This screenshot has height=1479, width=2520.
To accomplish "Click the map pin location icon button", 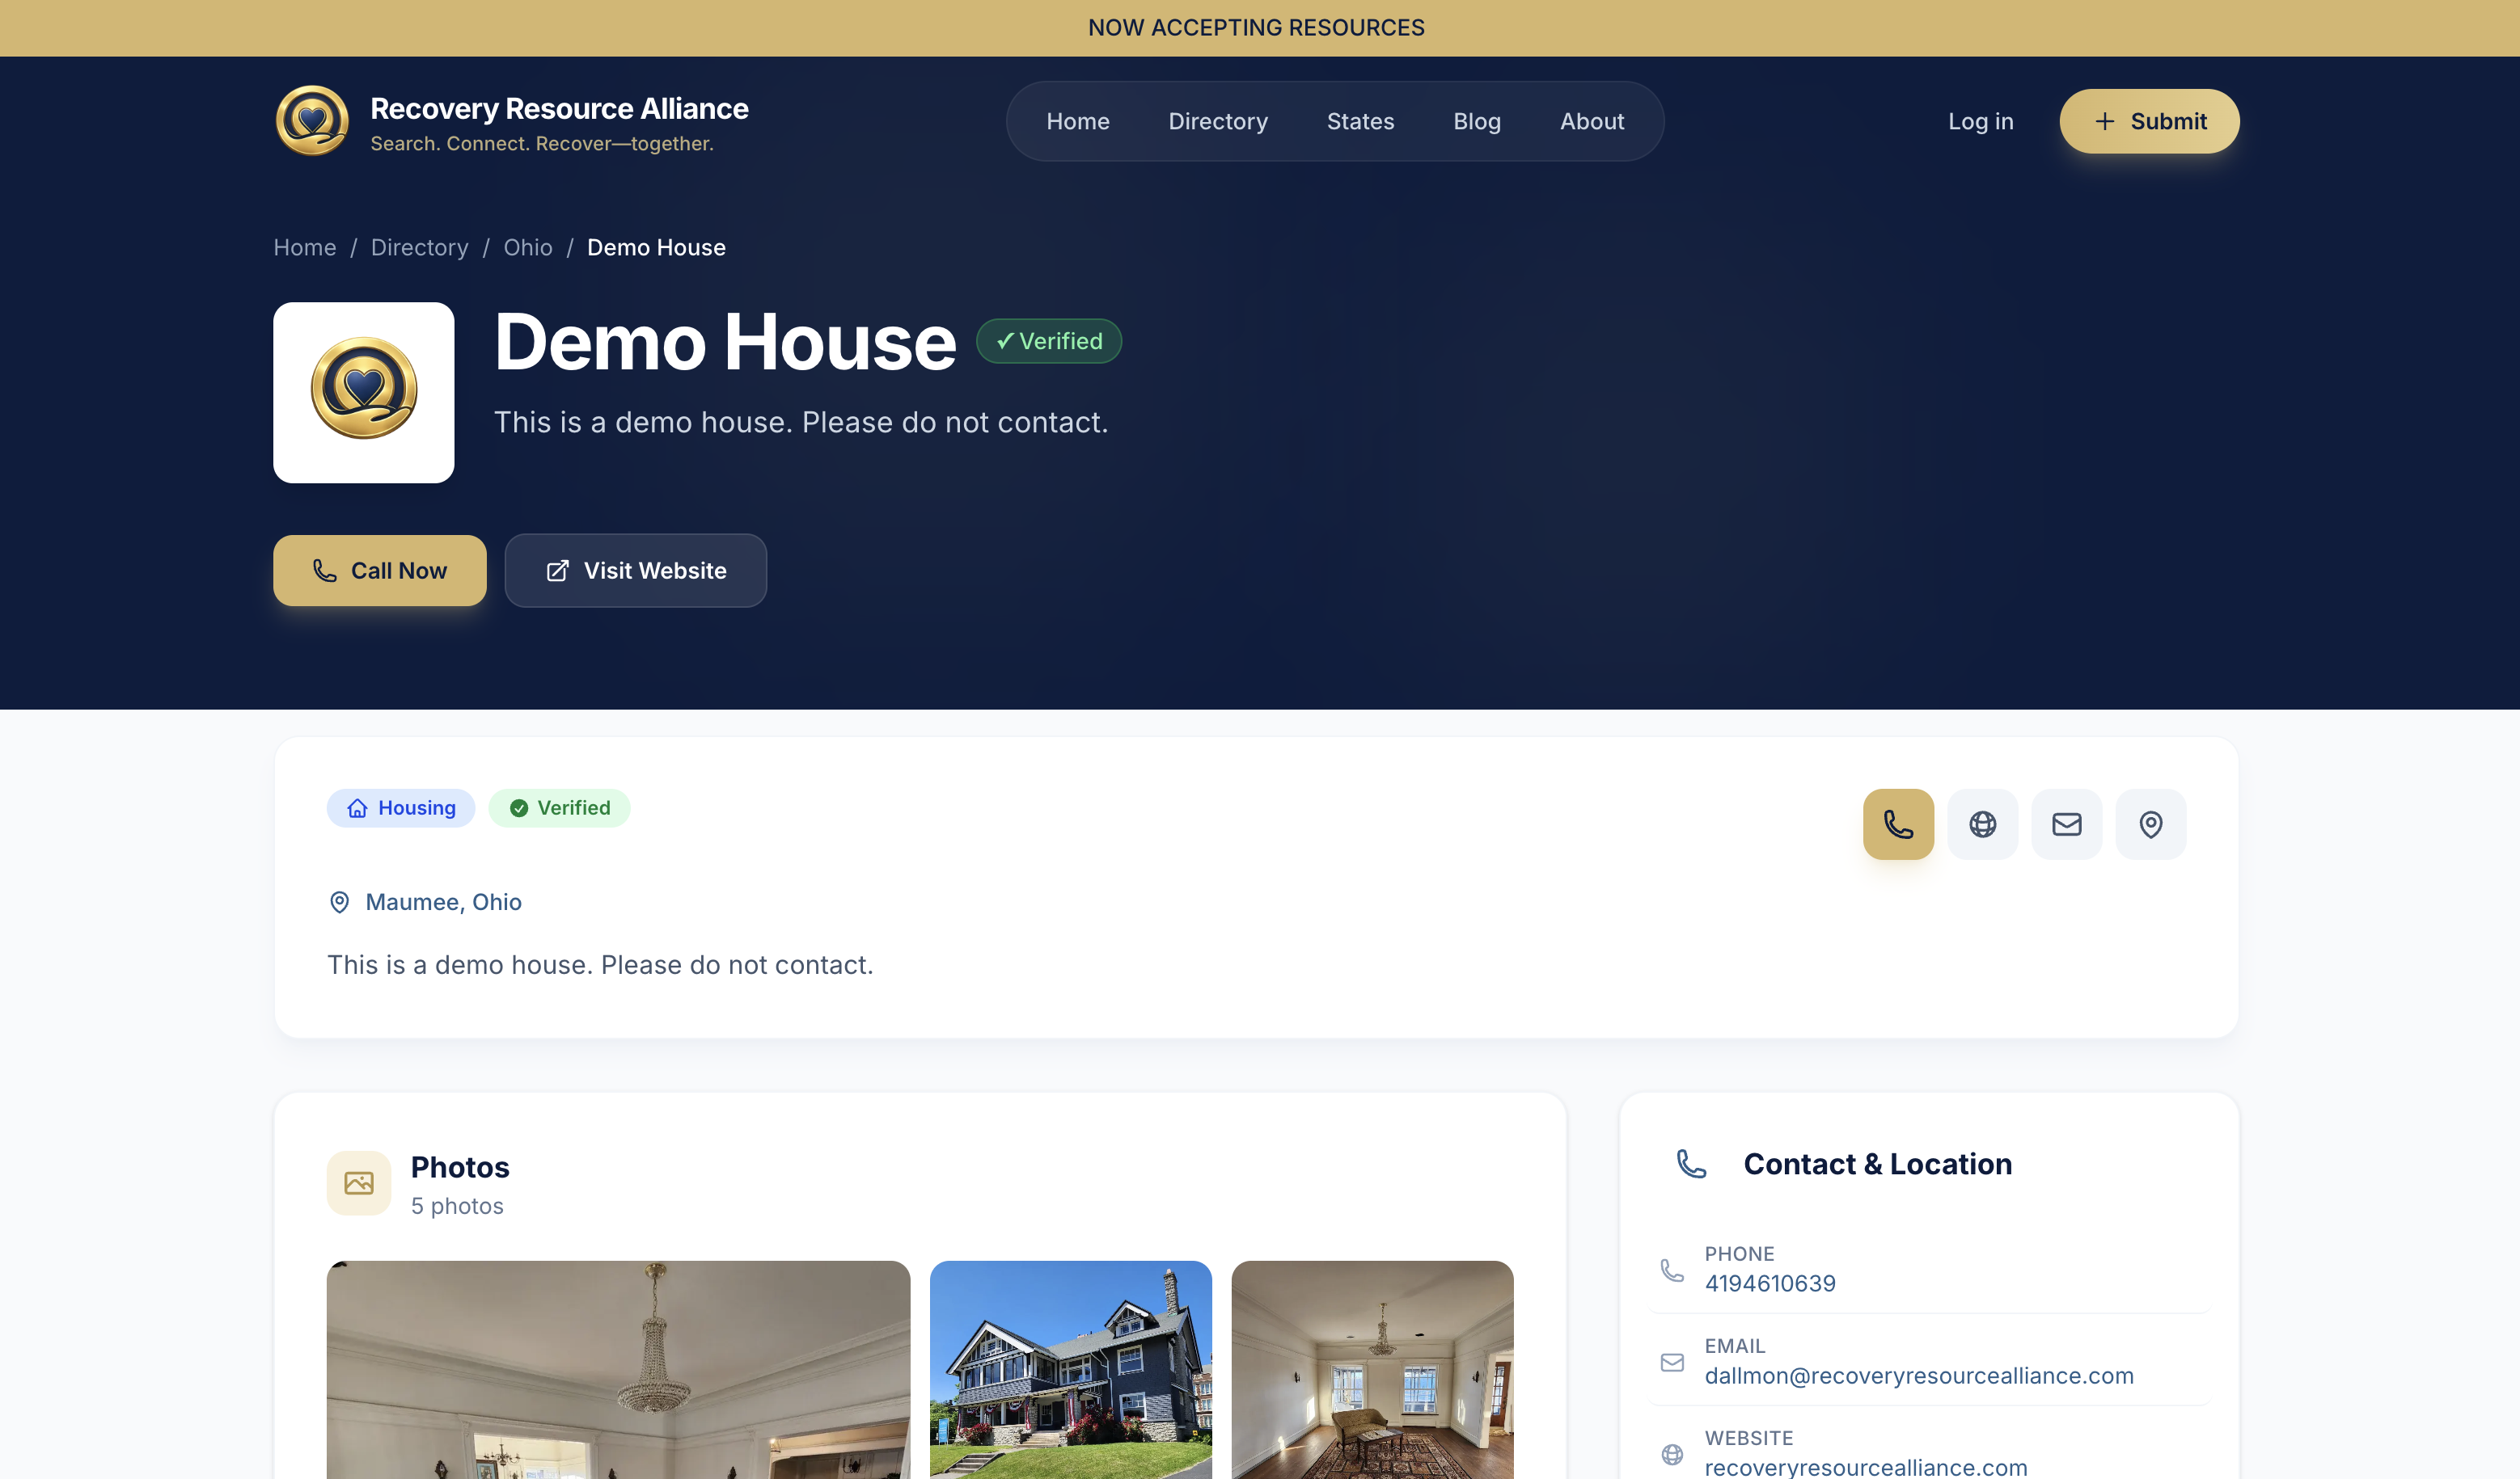I will click(2150, 824).
